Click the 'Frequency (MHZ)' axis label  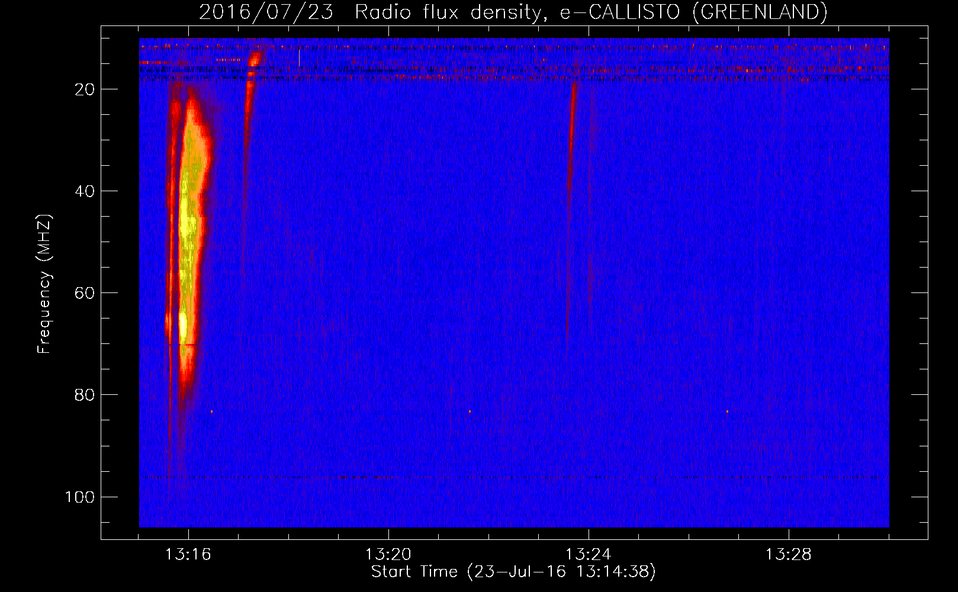[44, 284]
